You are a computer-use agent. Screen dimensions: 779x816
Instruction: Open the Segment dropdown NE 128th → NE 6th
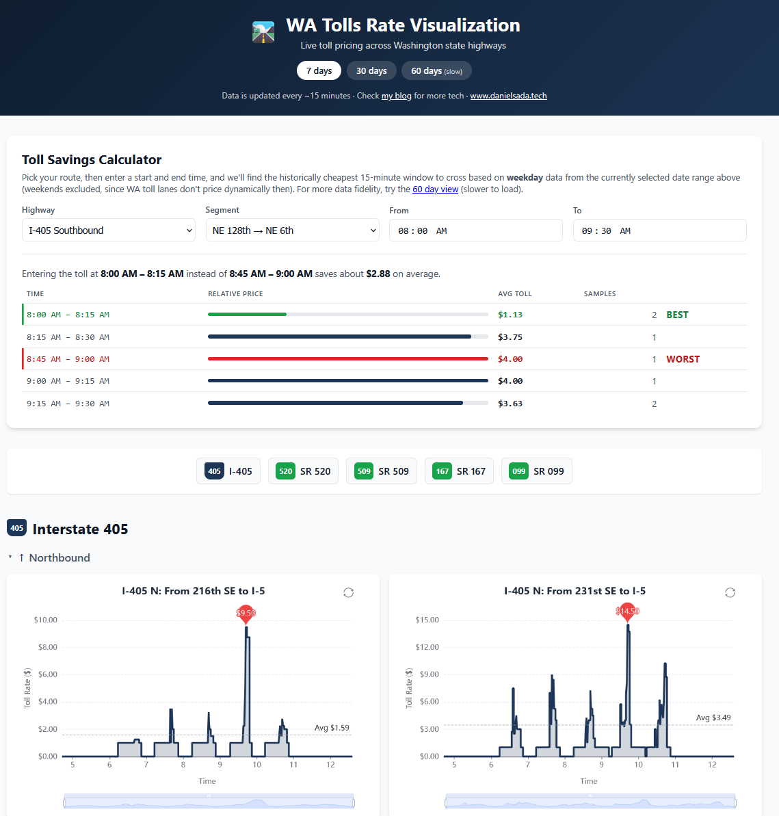[x=293, y=230]
